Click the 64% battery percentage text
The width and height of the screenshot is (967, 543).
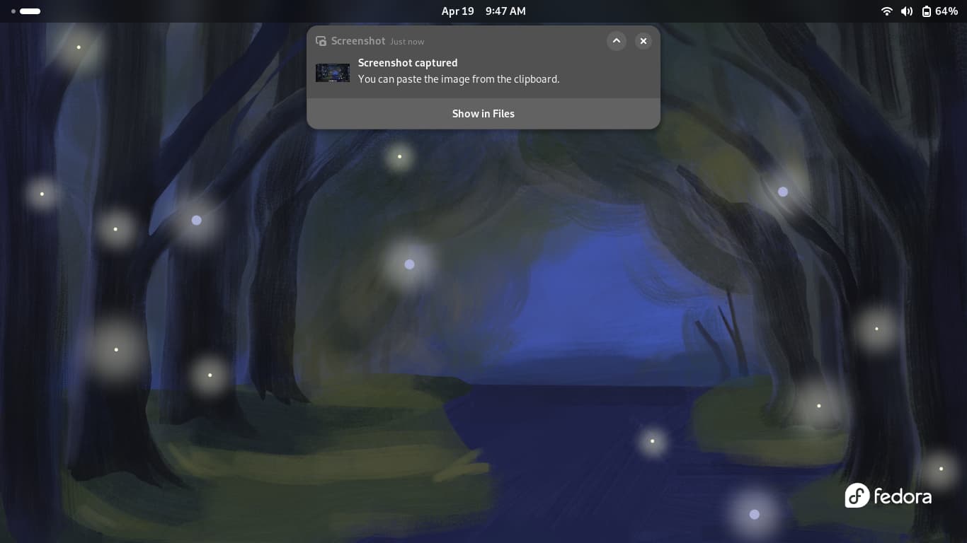click(946, 11)
